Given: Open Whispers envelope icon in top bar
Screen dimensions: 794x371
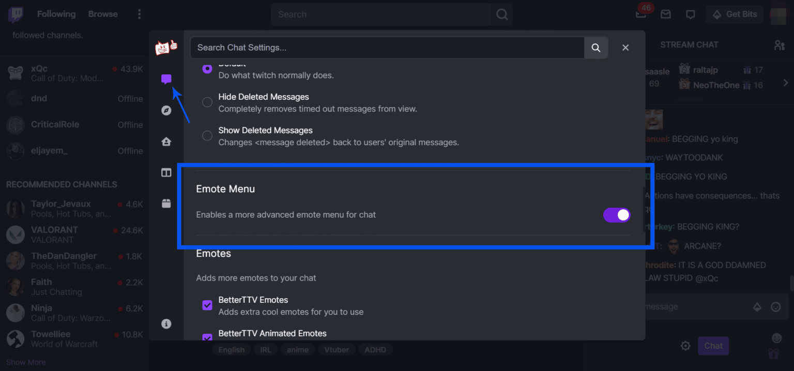Looking at the screenshot, I should point(666,14).
